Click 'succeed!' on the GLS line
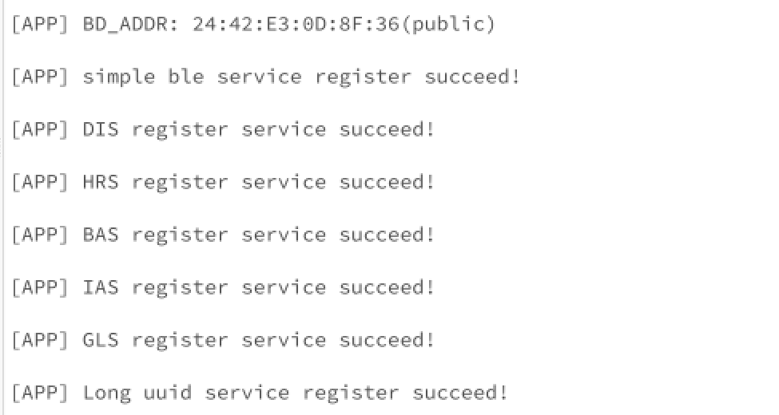 pos(387,341)
